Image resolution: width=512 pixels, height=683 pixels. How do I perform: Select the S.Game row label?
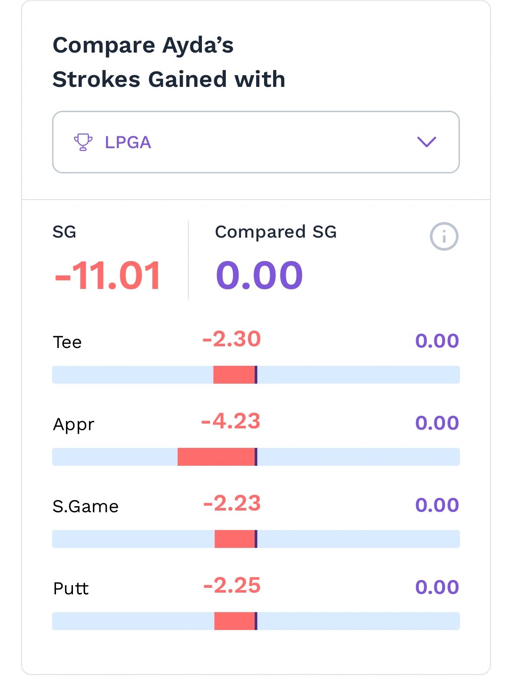tap(86, 506)
